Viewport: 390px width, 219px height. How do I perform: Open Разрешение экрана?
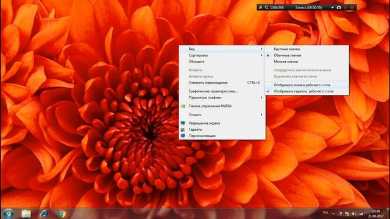pos(222,123)
